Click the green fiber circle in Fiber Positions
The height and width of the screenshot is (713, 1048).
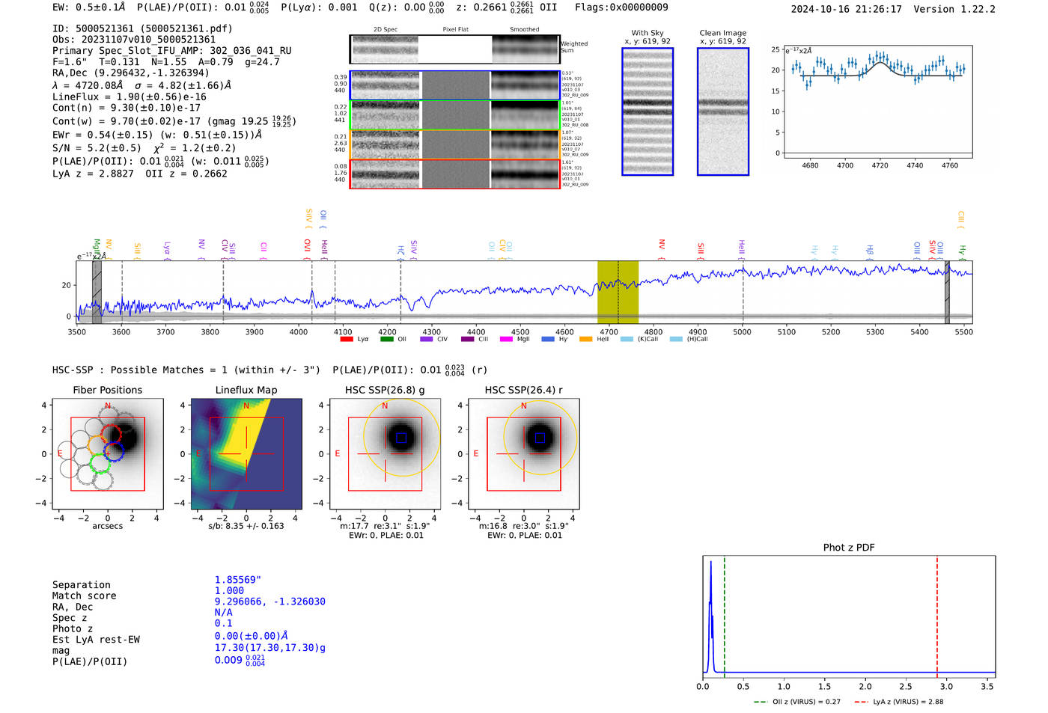[100, 463]
